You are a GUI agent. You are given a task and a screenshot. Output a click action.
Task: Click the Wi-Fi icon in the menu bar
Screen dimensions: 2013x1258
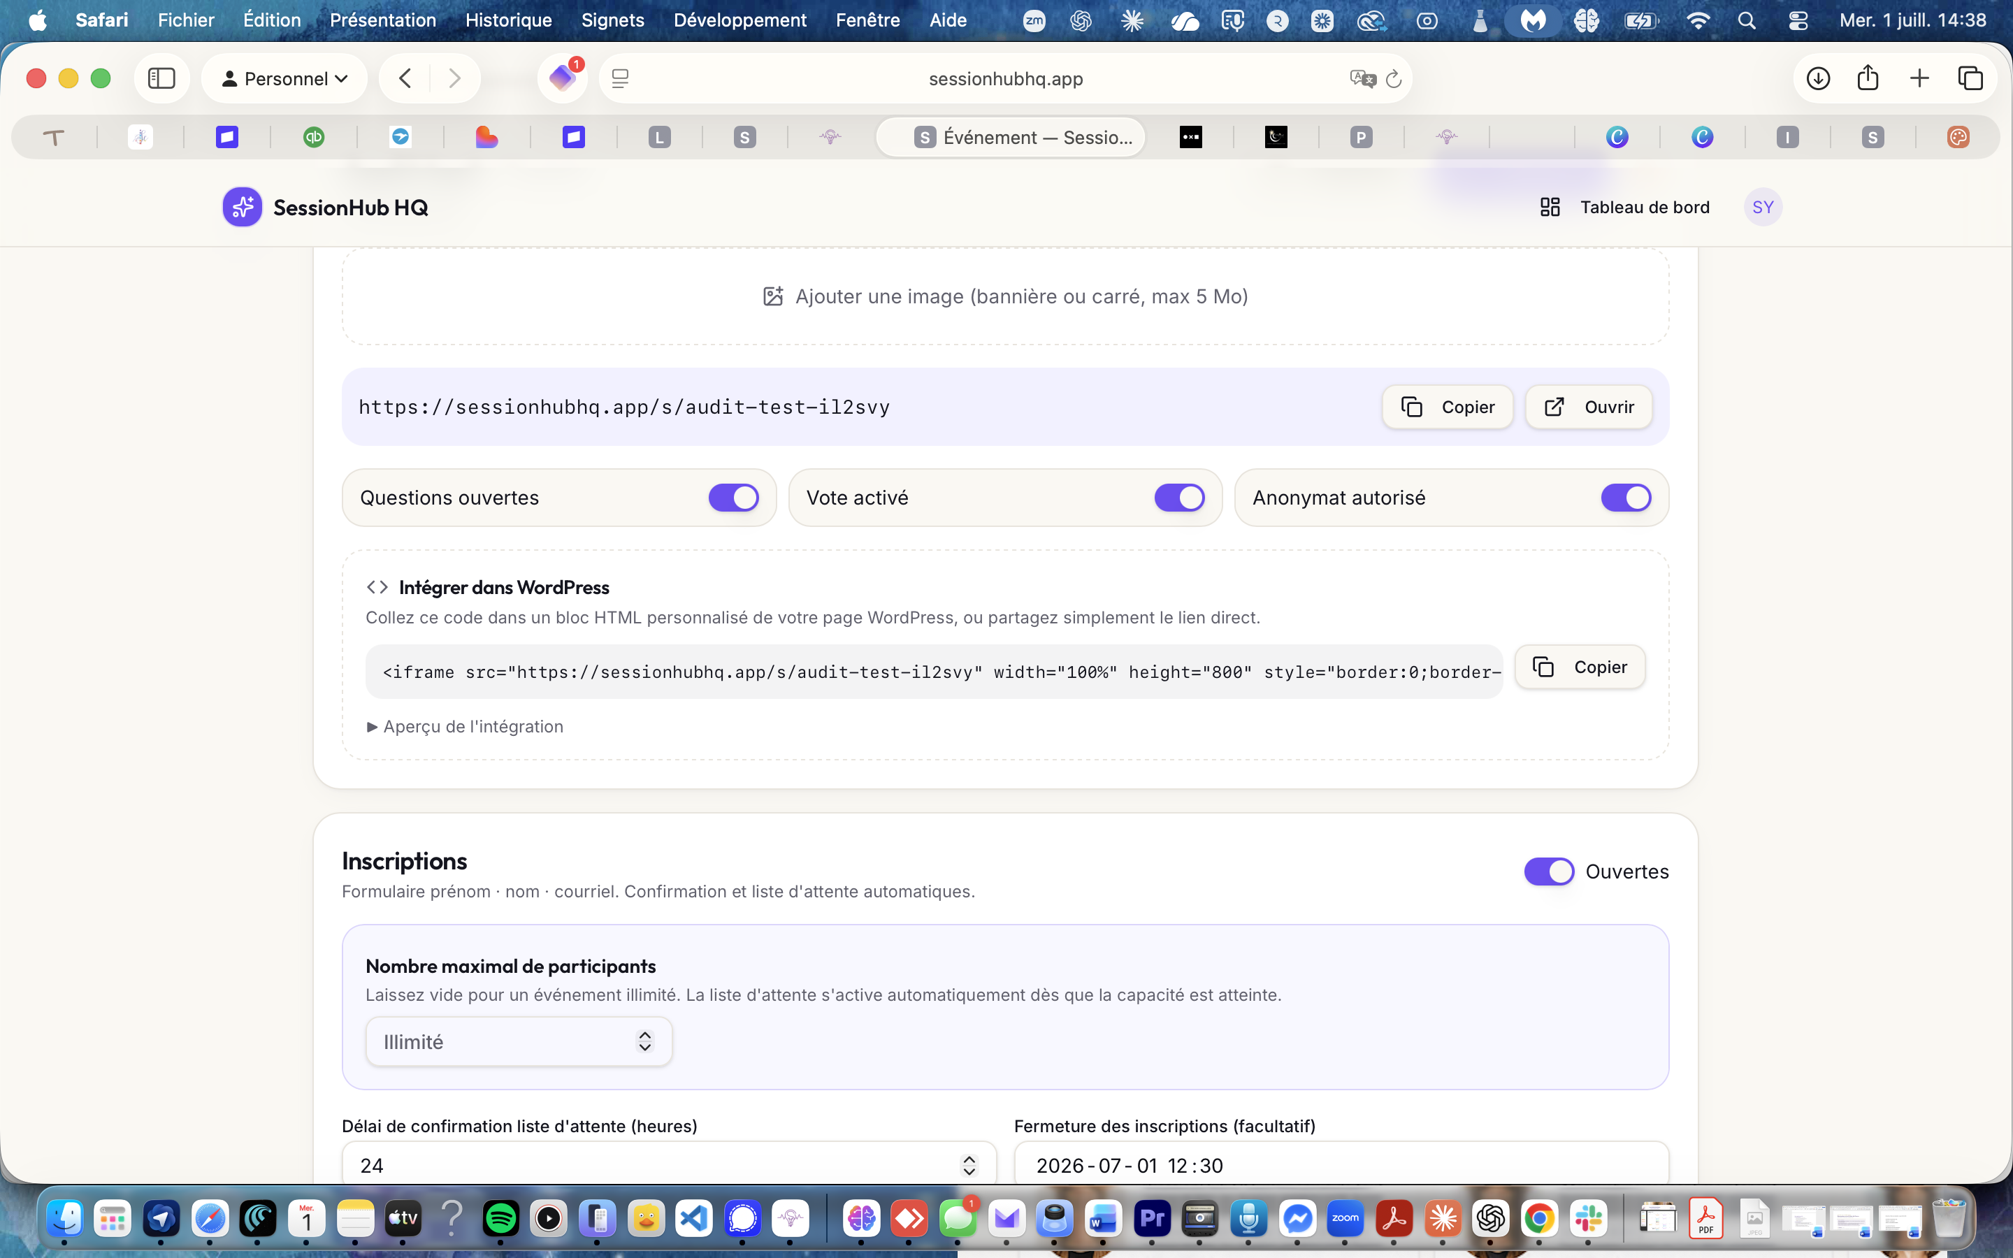[x=1698, y=21]
